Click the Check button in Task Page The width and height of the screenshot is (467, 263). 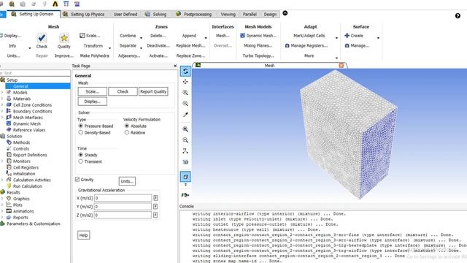123,91
